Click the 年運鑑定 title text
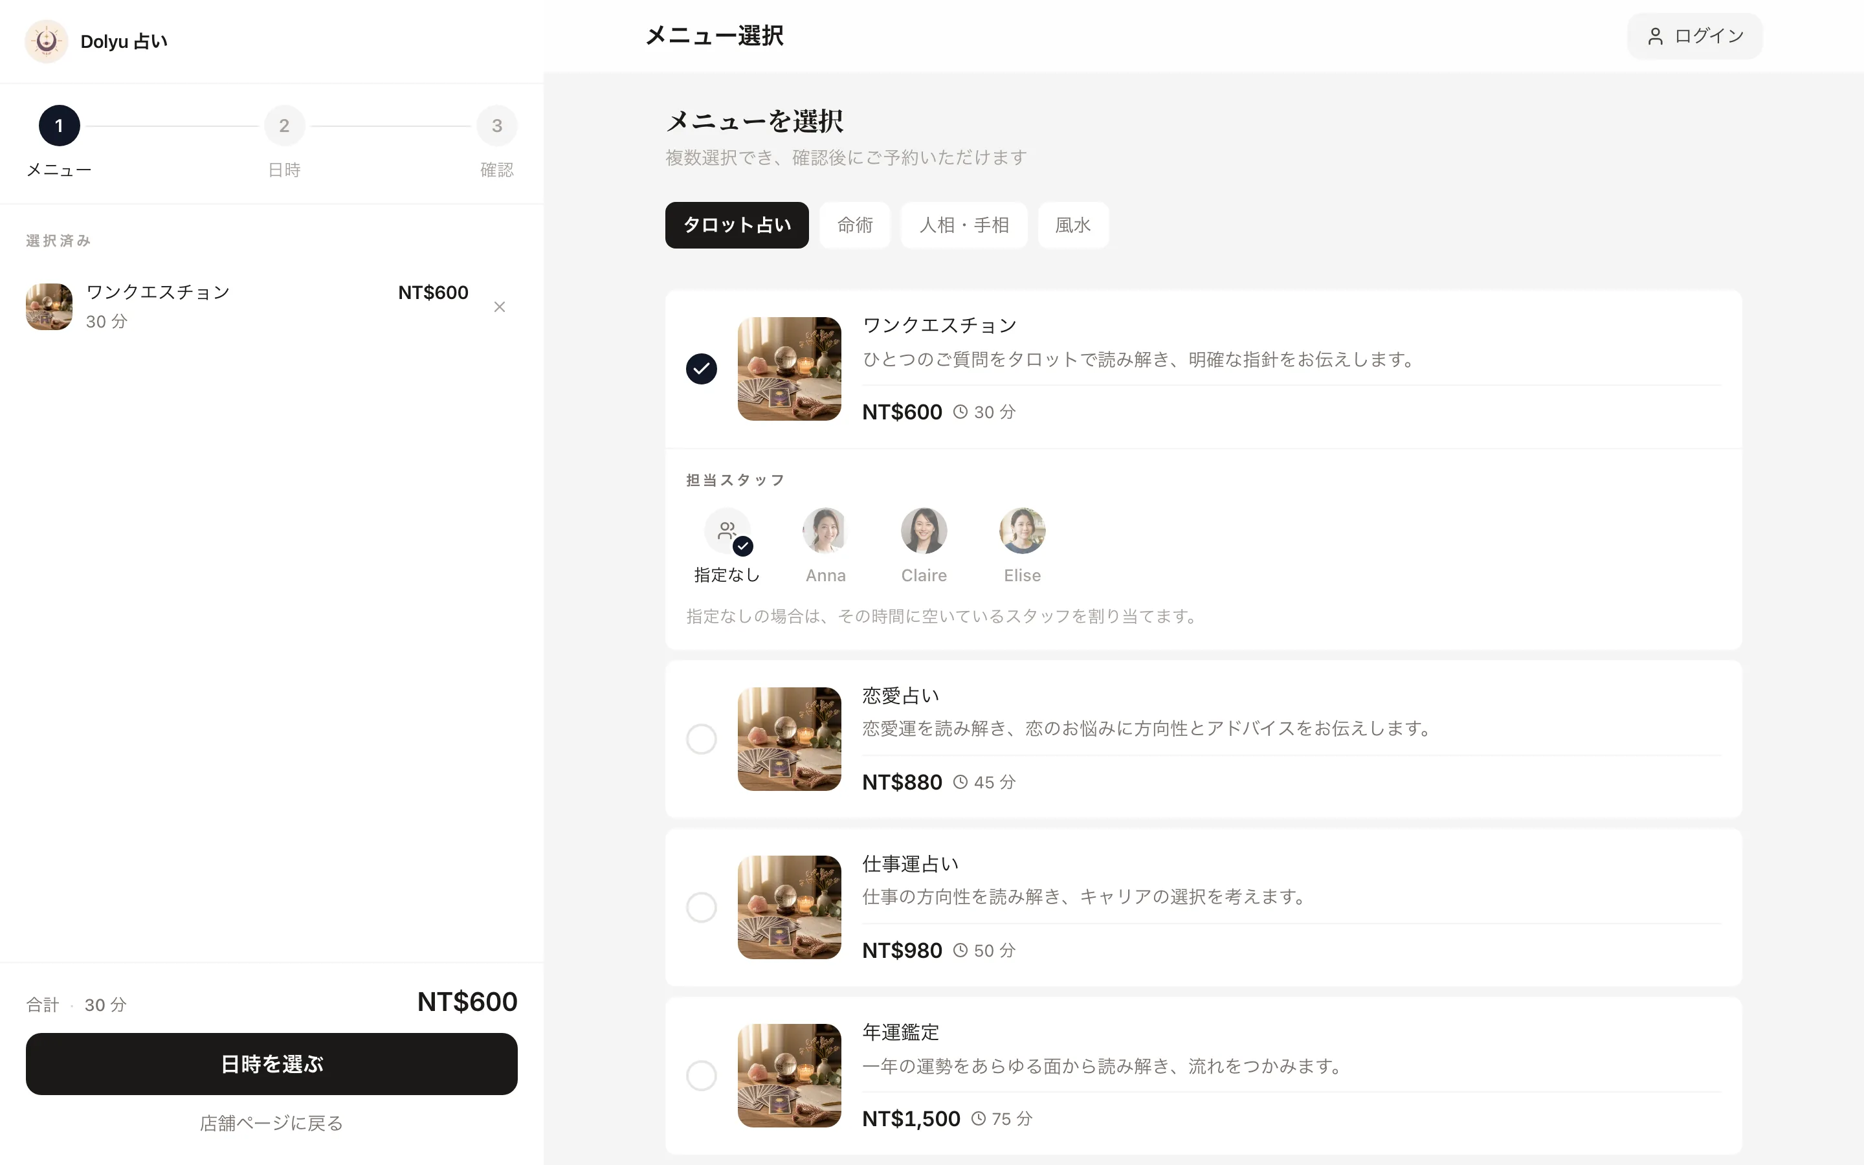The width and height of the screenshot is (1864, 1165). tap(900, 1032)
